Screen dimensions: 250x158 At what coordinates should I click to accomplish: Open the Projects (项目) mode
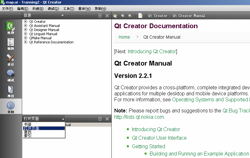(x=11, y=91)
